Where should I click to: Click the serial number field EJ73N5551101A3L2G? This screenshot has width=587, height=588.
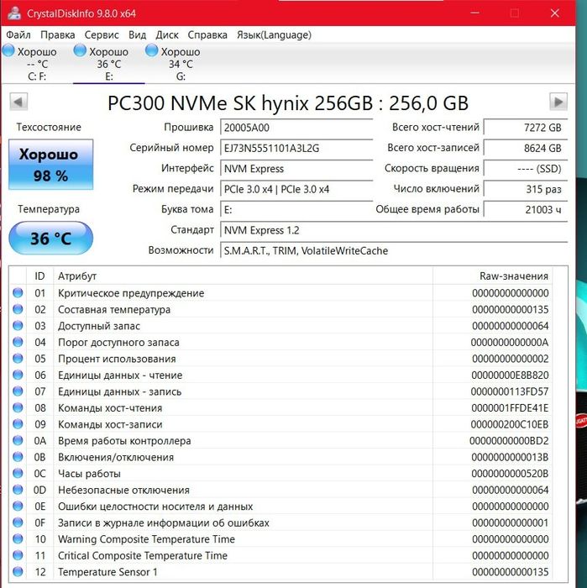tap(296, 148)
